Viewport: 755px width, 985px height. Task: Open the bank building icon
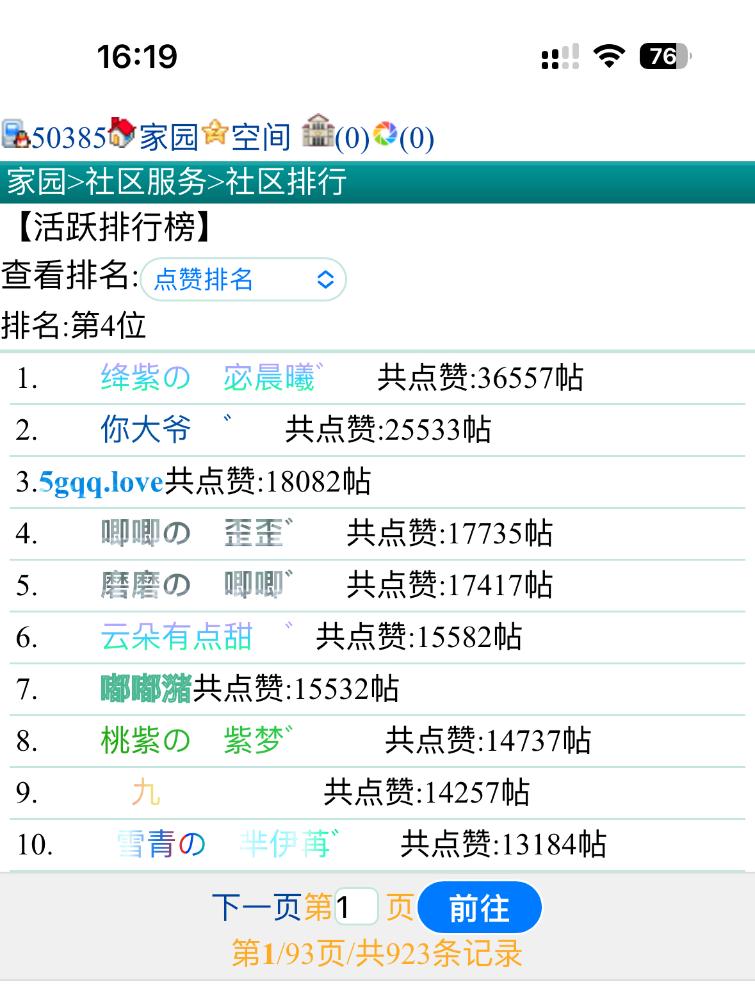tap(318, 131)
